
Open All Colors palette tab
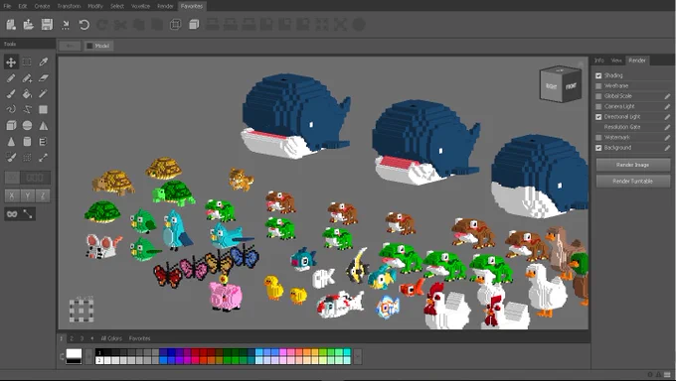point(111,338)
